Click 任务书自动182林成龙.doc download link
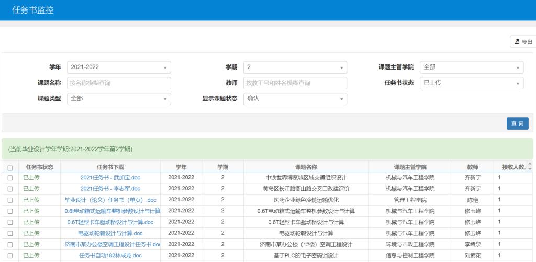This screenshot has height=262, width=536. pos(110,256)
